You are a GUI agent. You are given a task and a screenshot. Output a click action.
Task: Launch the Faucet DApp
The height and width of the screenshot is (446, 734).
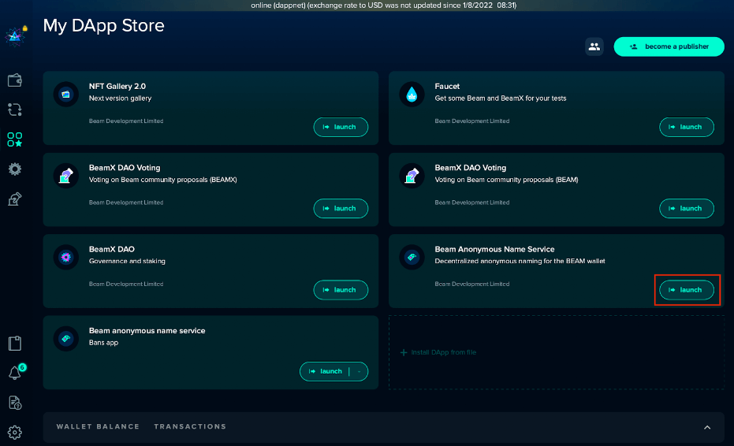click(x=686, y=127)
